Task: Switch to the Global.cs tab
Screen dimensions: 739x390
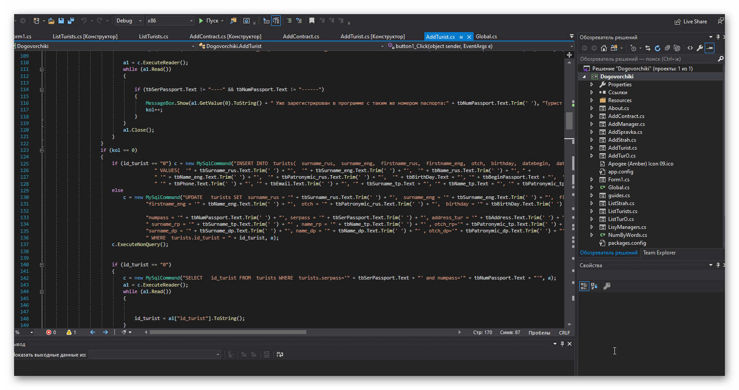Action: point(486,37)
